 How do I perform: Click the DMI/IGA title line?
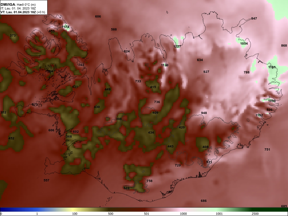tap(18, 5)
